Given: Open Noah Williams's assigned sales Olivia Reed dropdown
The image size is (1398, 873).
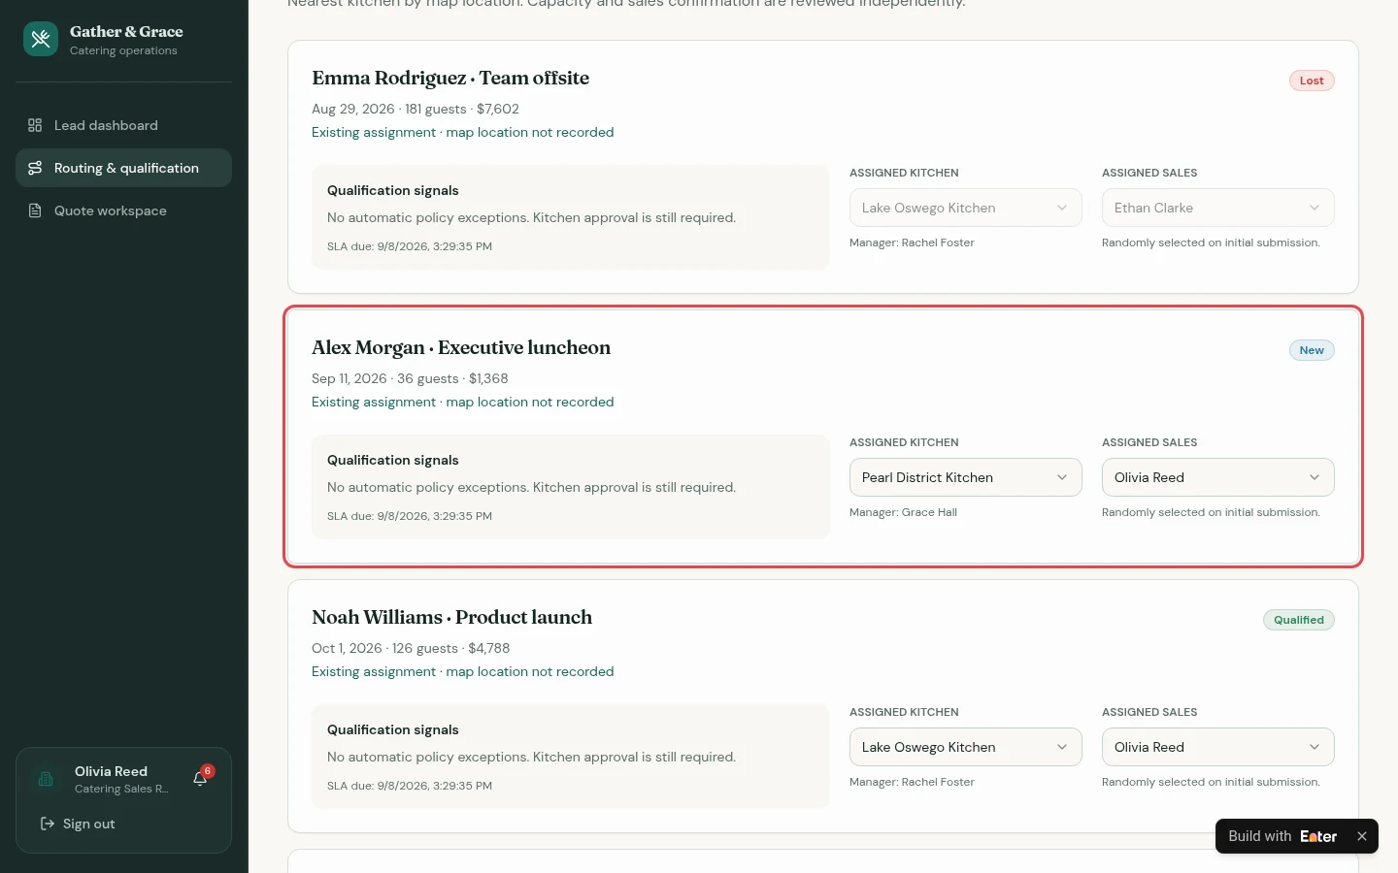Looking at the screenshot, I should (x=1217, y=747).
